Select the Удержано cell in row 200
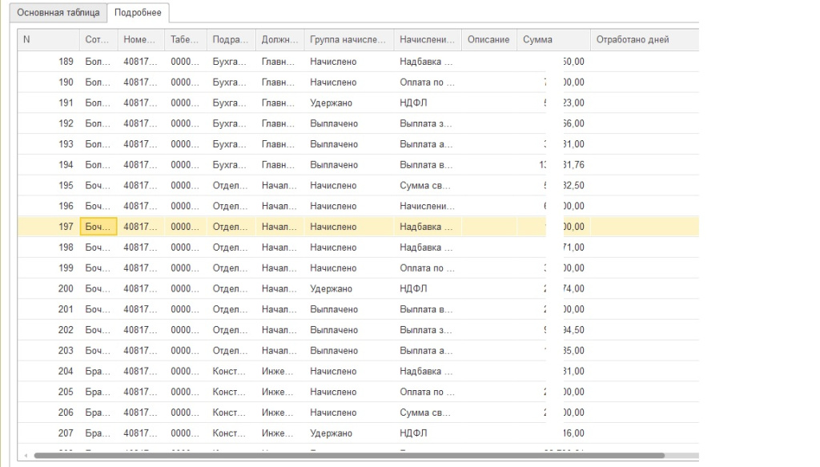Image resolution: width=820 pixels, height=467 pixels. (348, 289)
